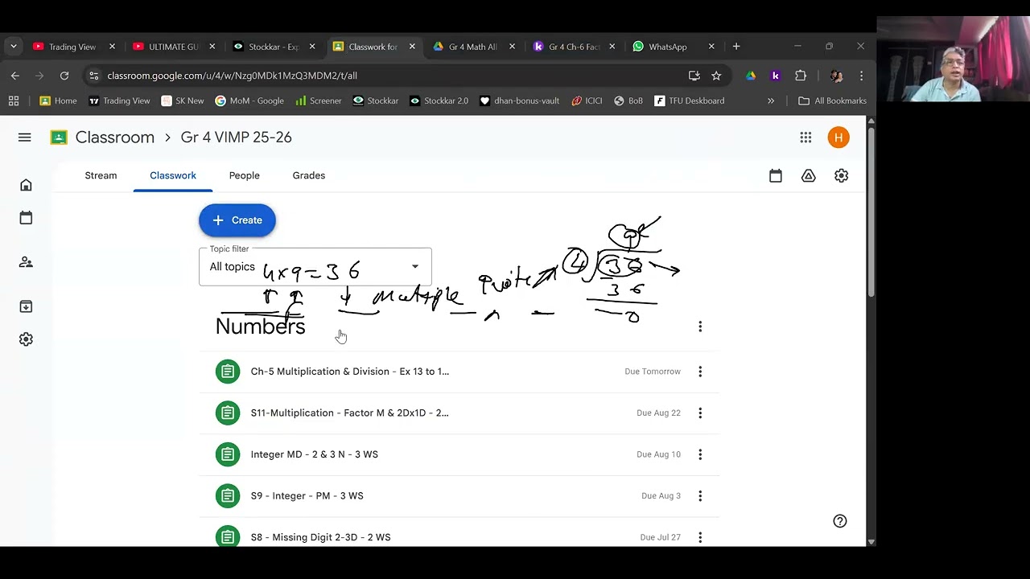Expand the hidden bookmarks chevron

[x=771, y=101]
